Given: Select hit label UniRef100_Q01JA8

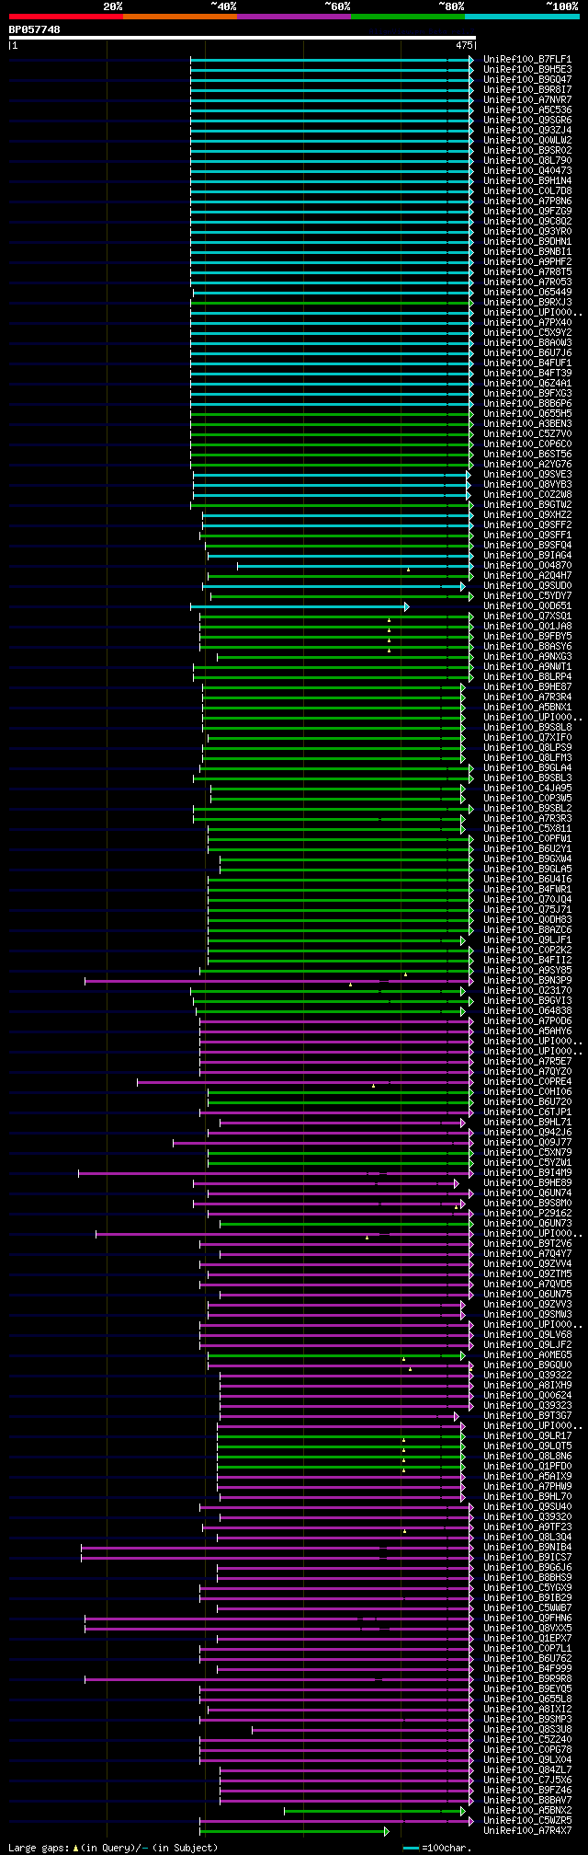Looking at the screenshot, I should point(527,626).
